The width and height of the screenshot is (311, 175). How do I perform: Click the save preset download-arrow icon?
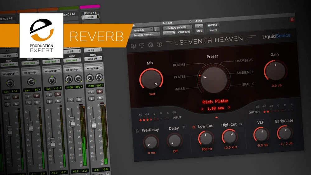coord(142,46)
